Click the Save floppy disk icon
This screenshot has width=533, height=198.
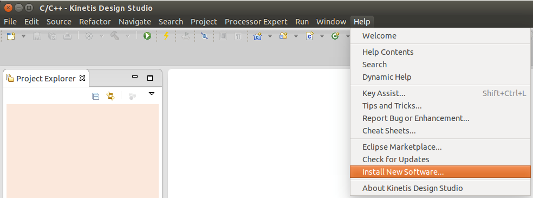pos(37,36)
